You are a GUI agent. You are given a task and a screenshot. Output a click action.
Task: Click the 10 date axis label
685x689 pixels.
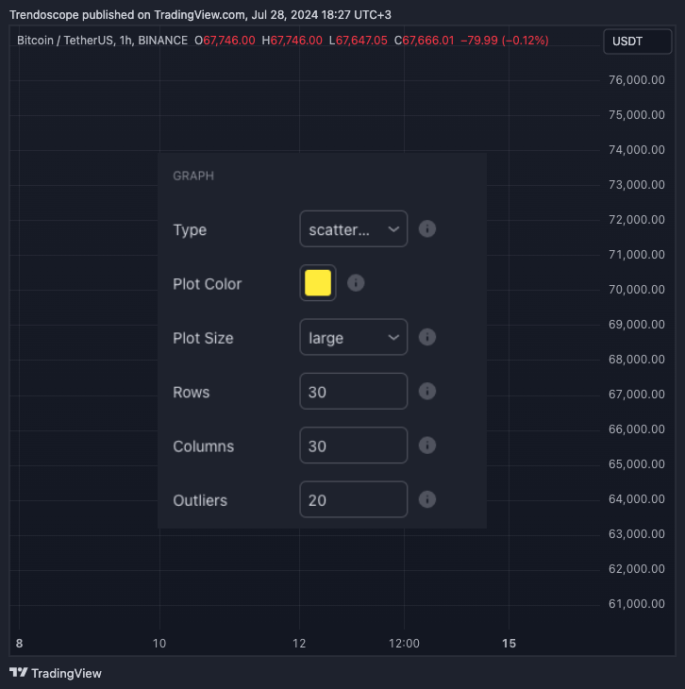click(x=159, y=644)
